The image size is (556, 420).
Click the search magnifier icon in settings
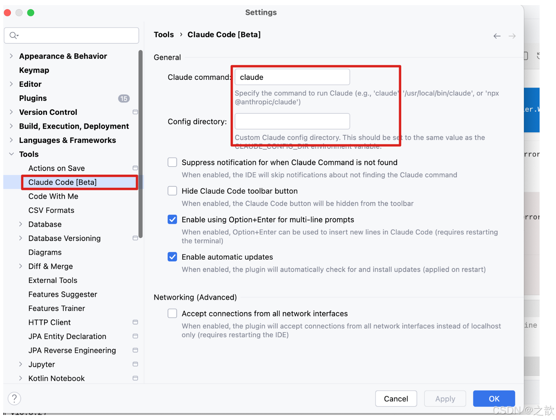[13, 35]
